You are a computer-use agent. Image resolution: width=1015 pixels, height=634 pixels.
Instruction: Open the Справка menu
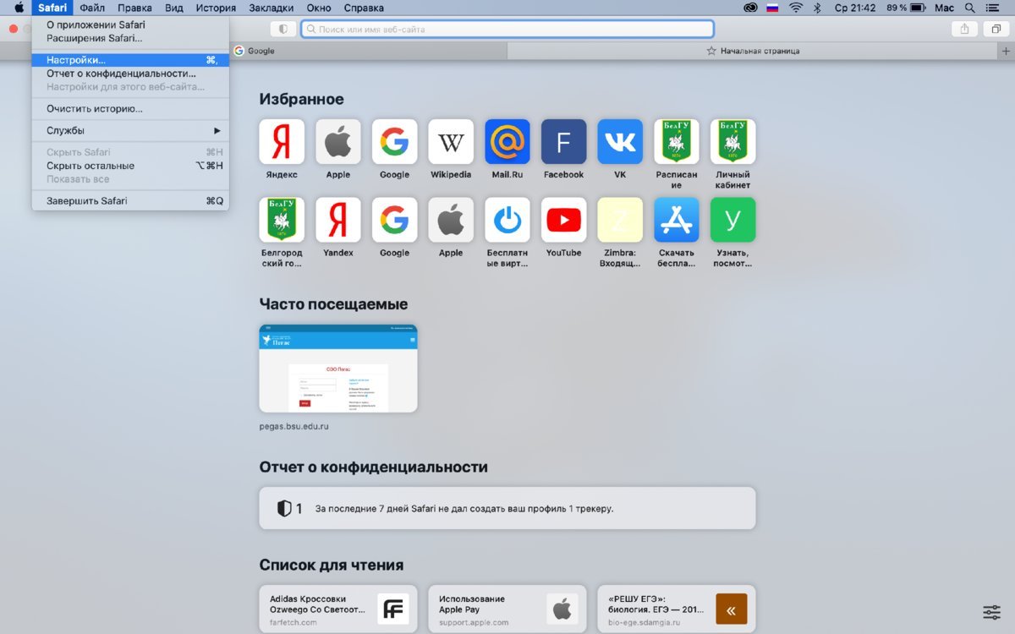click(364, 8)
